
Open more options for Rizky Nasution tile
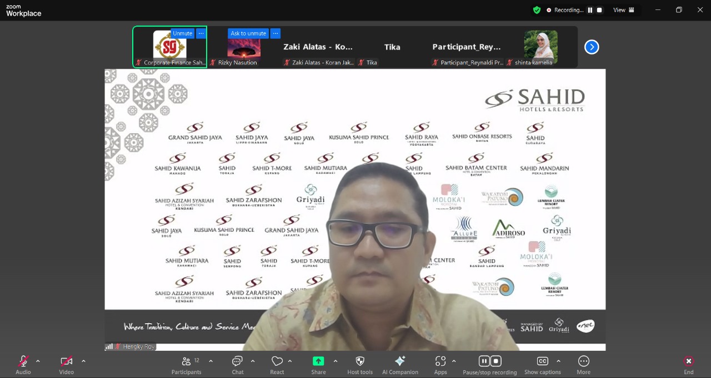point(276,33)
